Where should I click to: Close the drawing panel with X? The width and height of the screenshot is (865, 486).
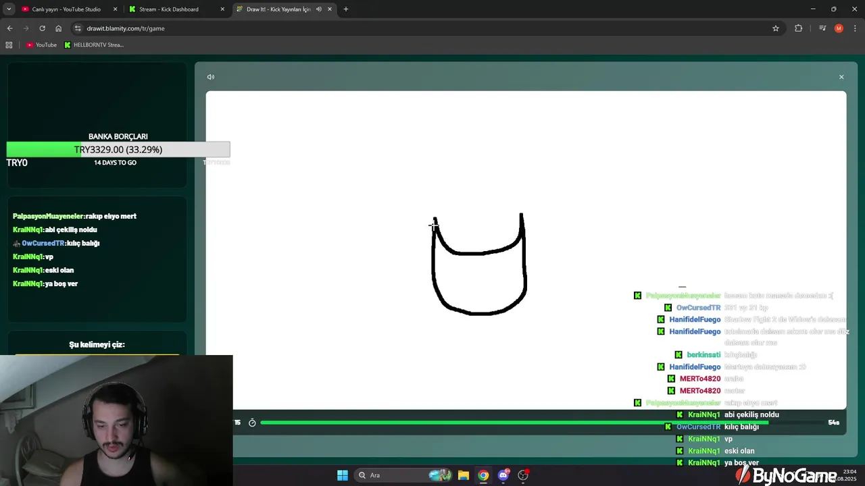click(x=841, y=77)
